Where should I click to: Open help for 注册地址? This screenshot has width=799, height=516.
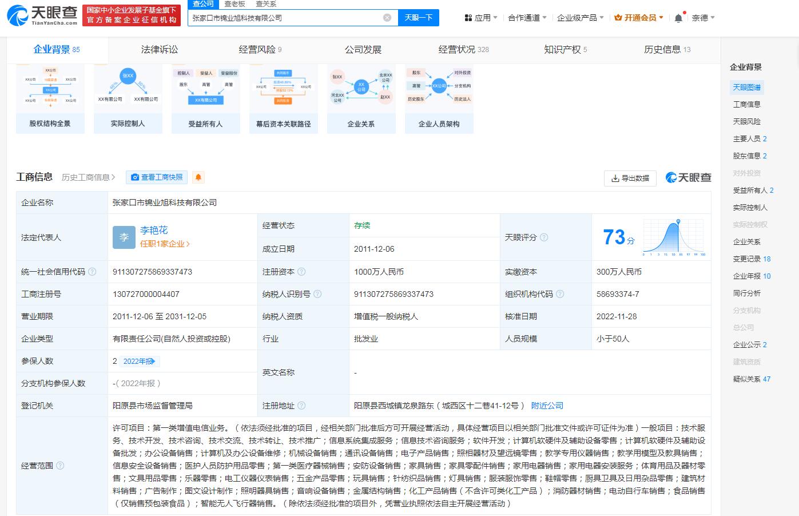point(301,406)
